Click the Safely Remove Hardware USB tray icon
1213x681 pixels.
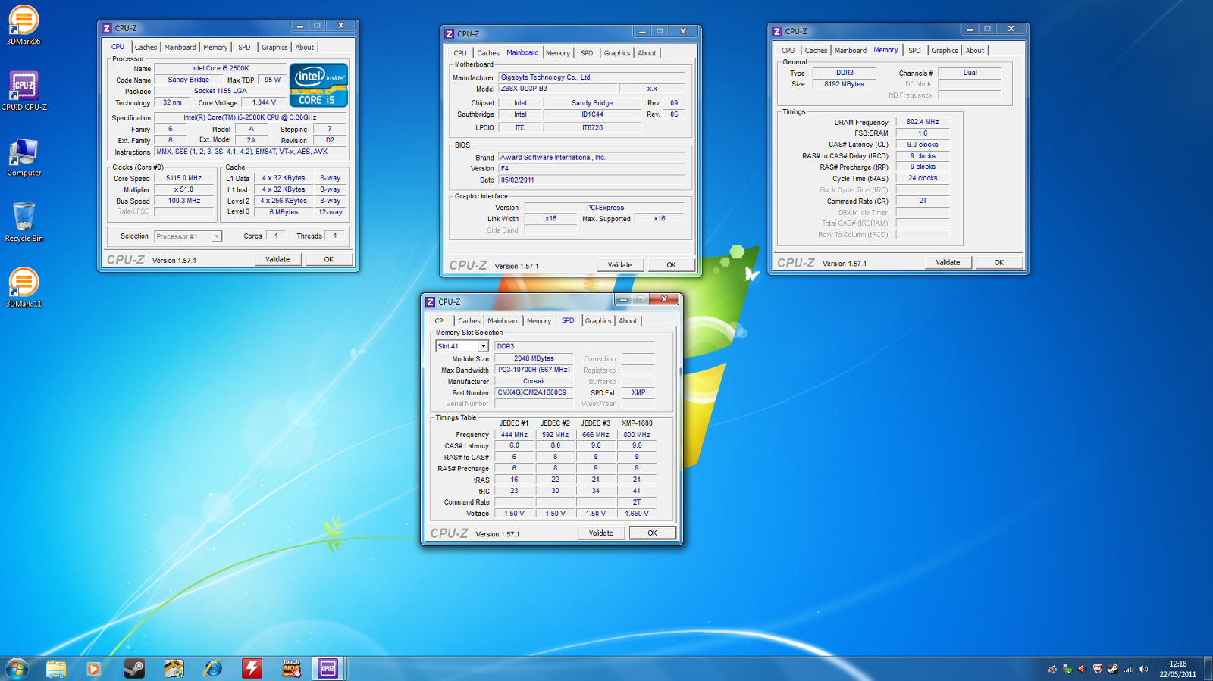1067,669
